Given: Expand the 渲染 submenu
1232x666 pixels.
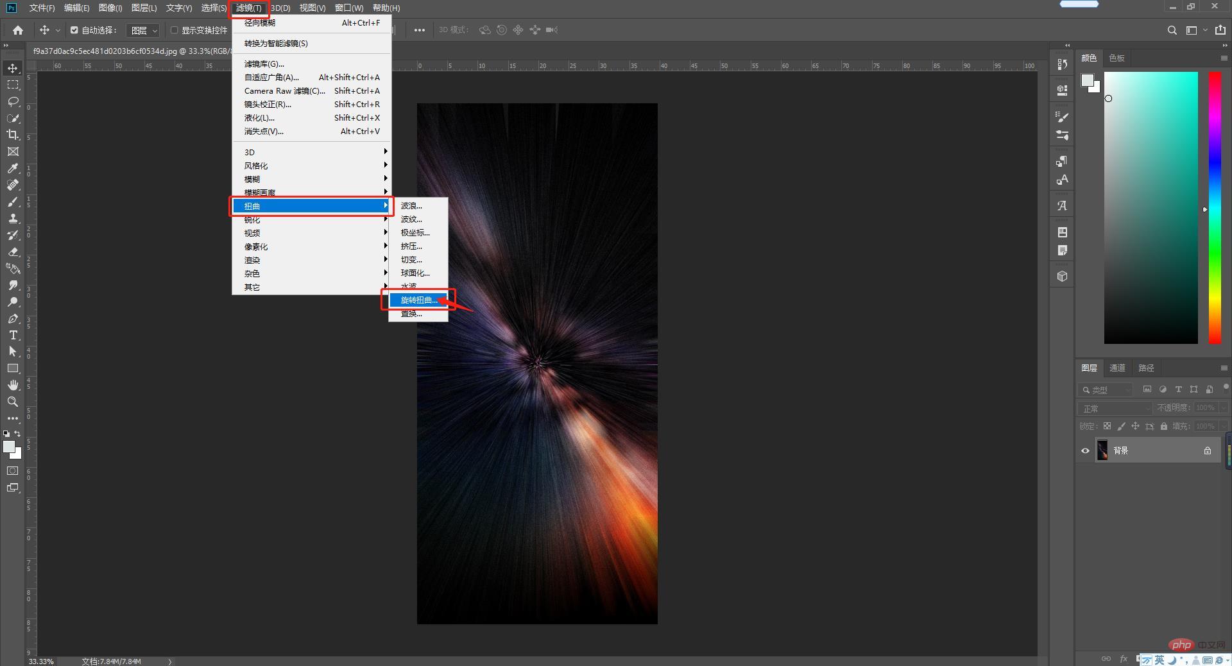Looking at the screenshot, I should [312, 260].
